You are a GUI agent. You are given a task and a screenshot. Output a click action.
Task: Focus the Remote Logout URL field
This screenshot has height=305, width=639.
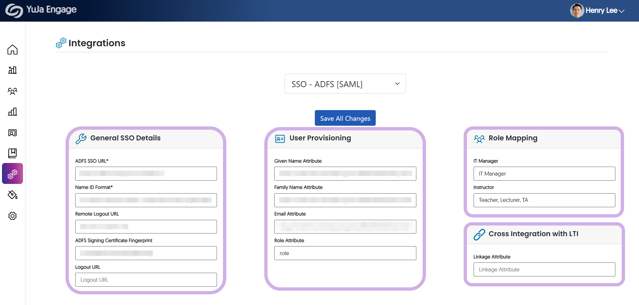coord(146,227)
